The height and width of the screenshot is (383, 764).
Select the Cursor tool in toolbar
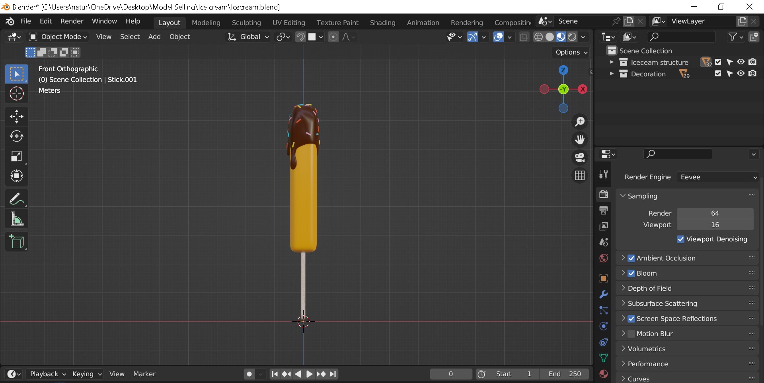pyautogui.click(x=16, y=93)
